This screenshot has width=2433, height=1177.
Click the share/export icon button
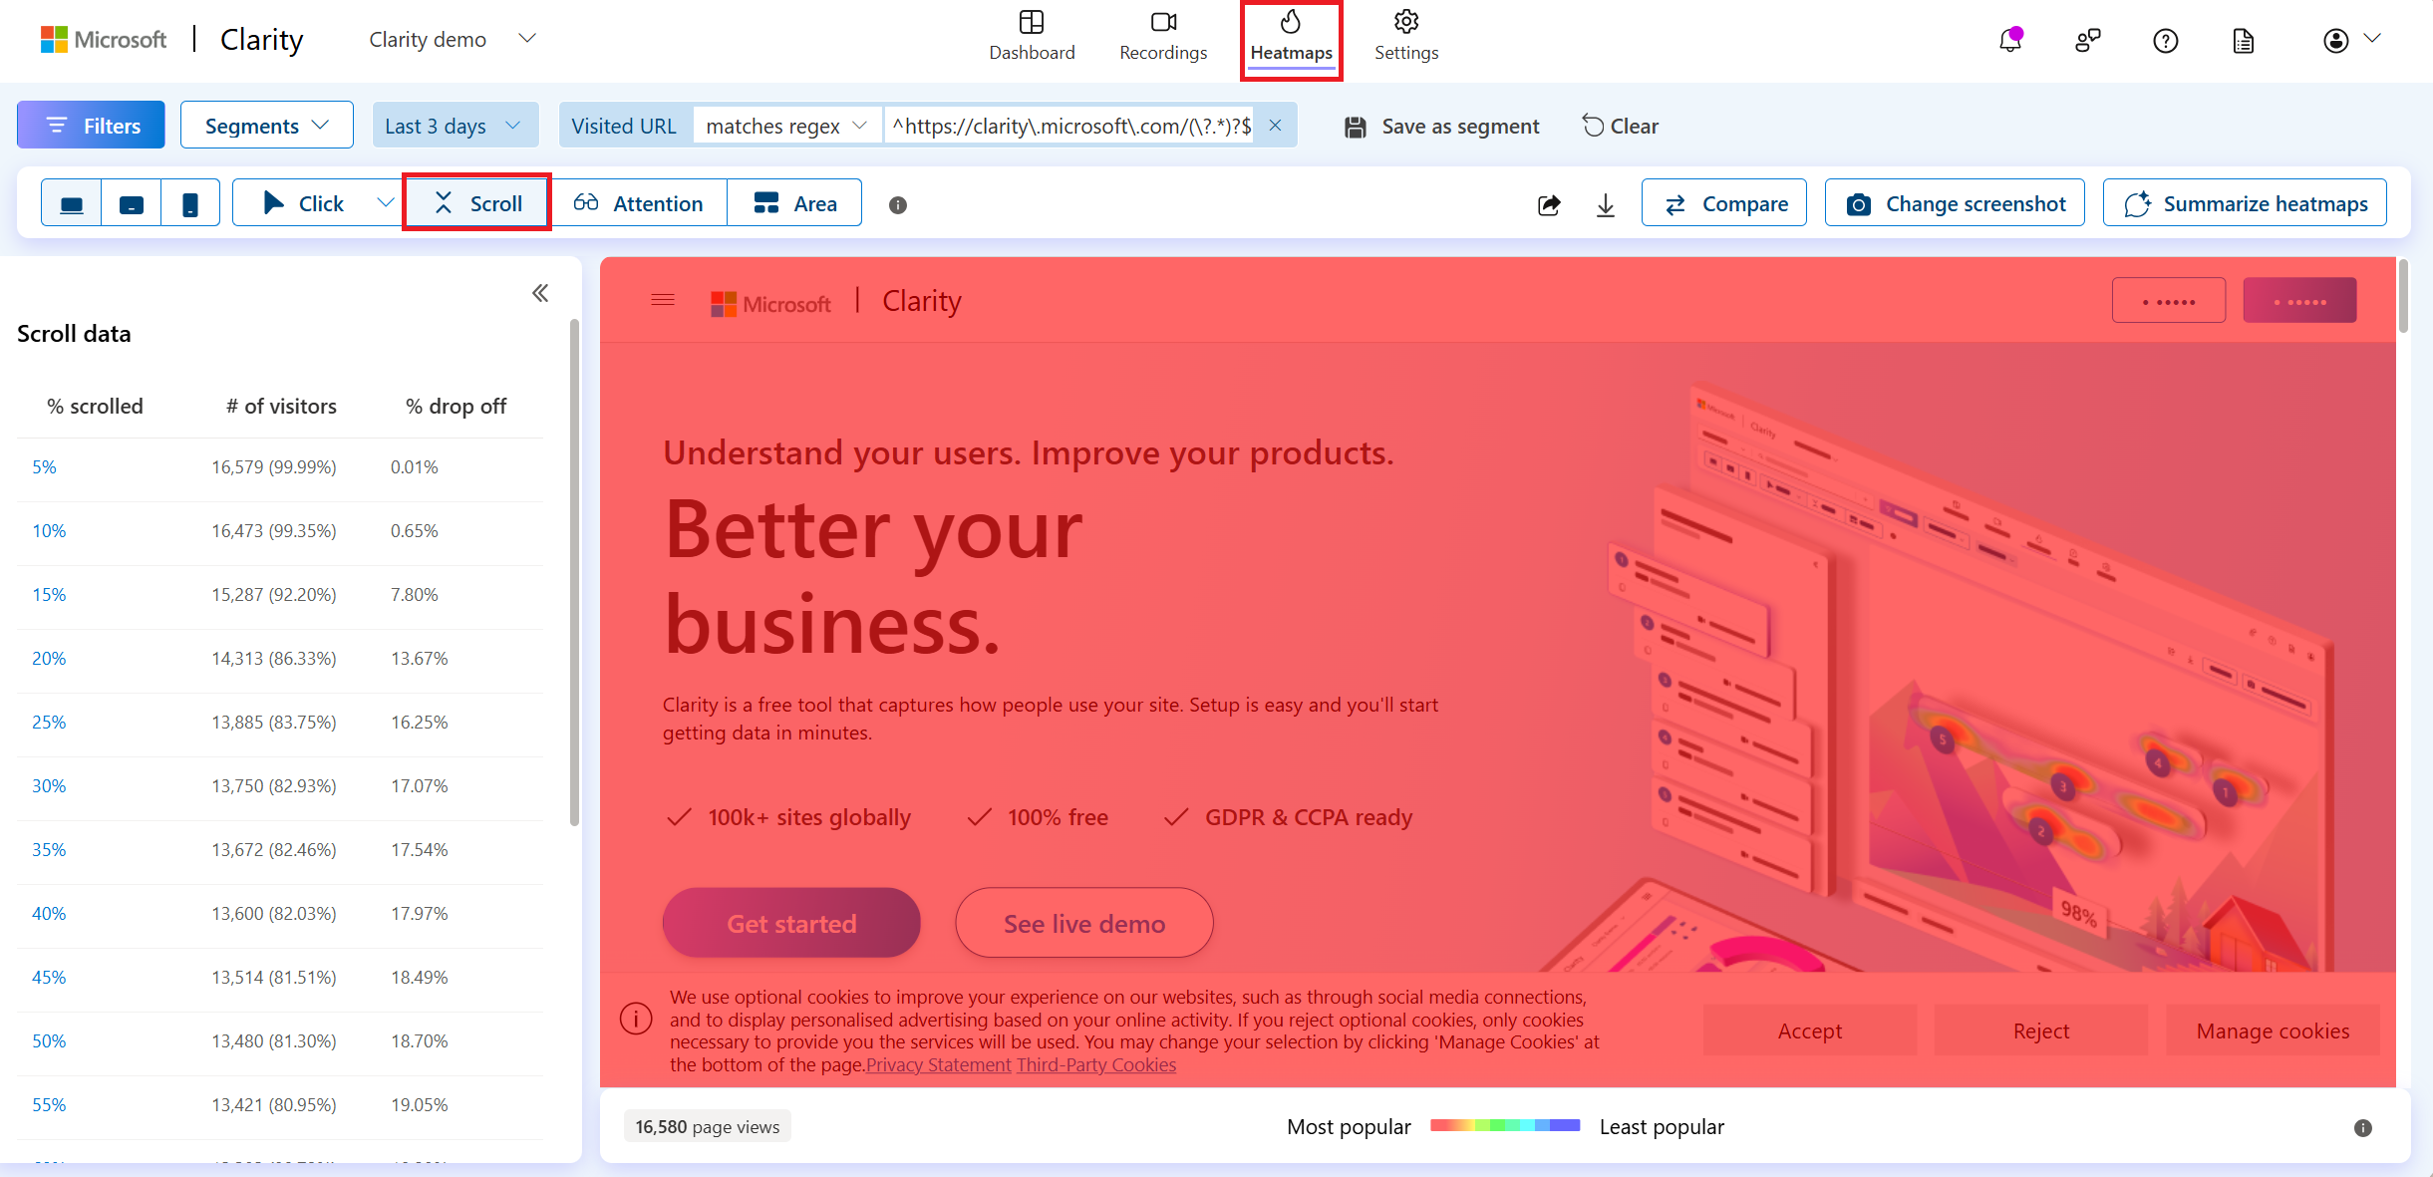(1550, 203)
